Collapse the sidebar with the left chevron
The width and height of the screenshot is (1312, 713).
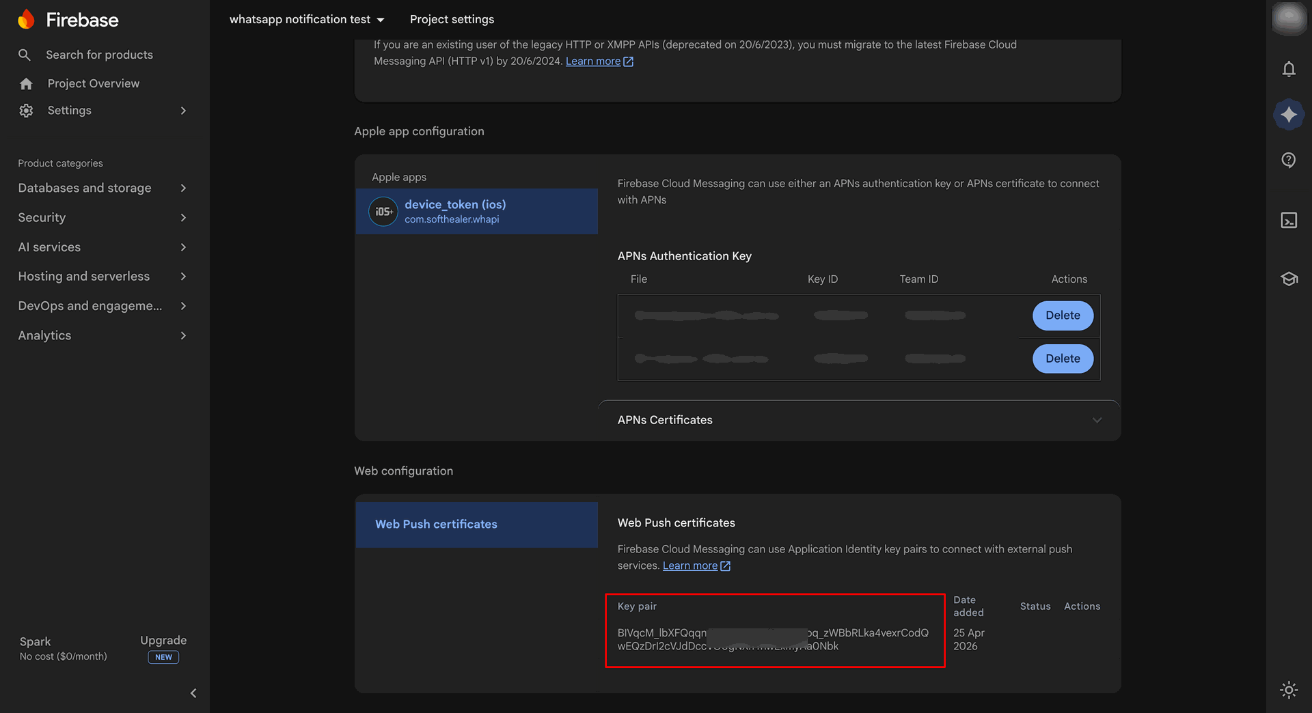coord(193,693)
